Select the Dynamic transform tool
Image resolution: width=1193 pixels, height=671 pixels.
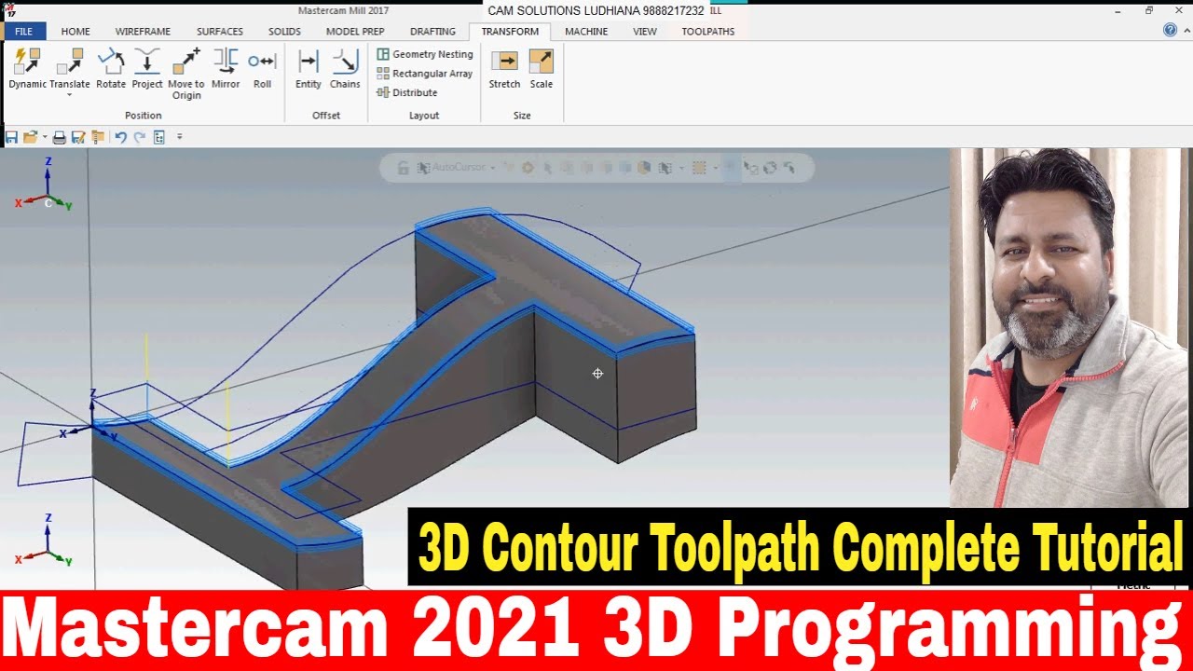click(27, 70)
